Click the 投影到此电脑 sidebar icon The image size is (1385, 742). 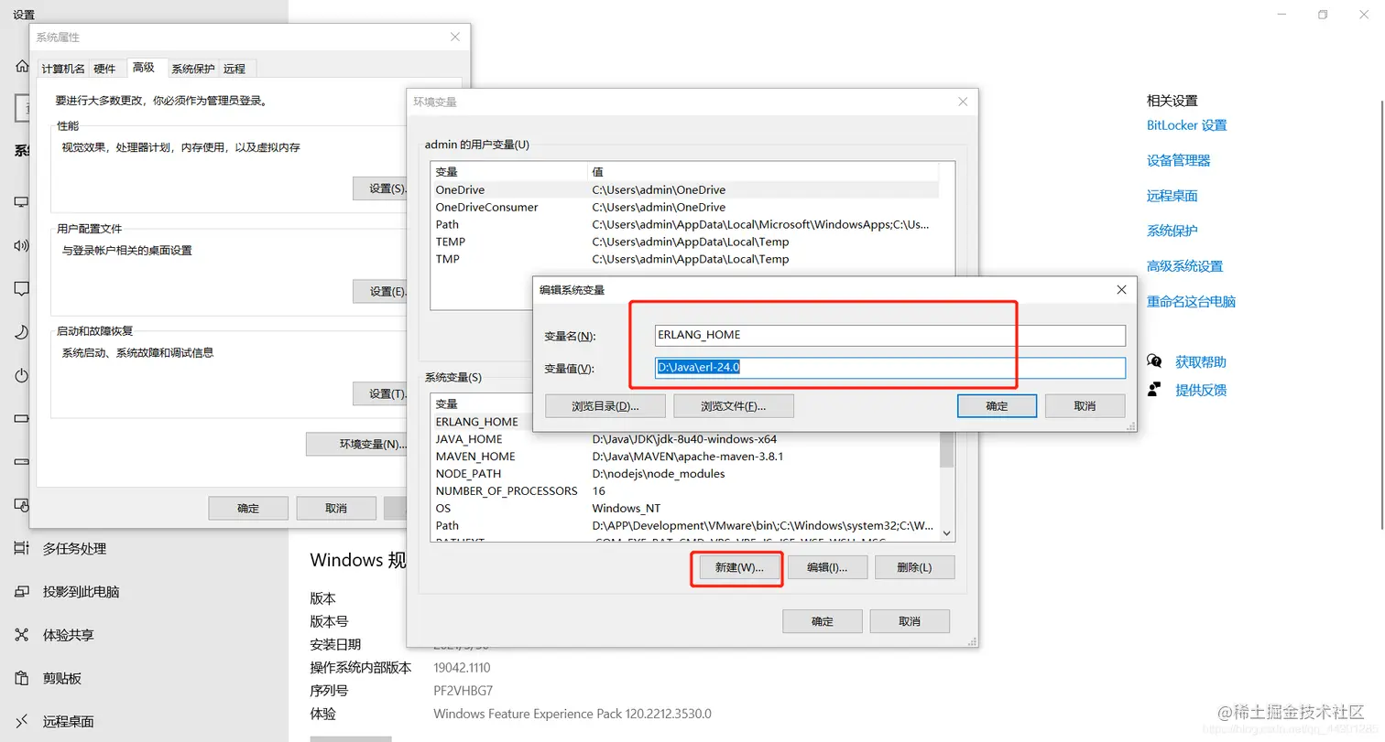[21, 591]
